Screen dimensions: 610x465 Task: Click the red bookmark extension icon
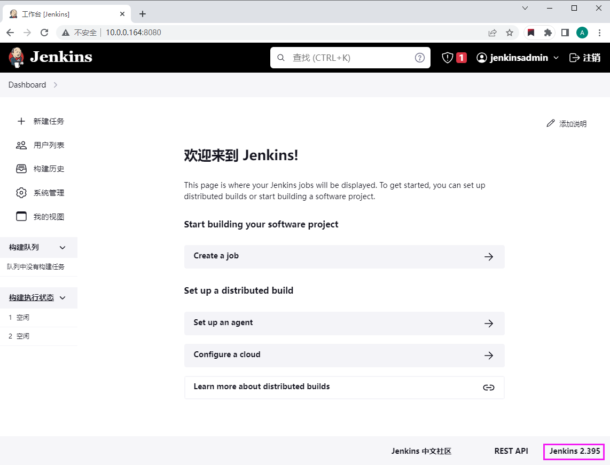click(x=531, y=33)
